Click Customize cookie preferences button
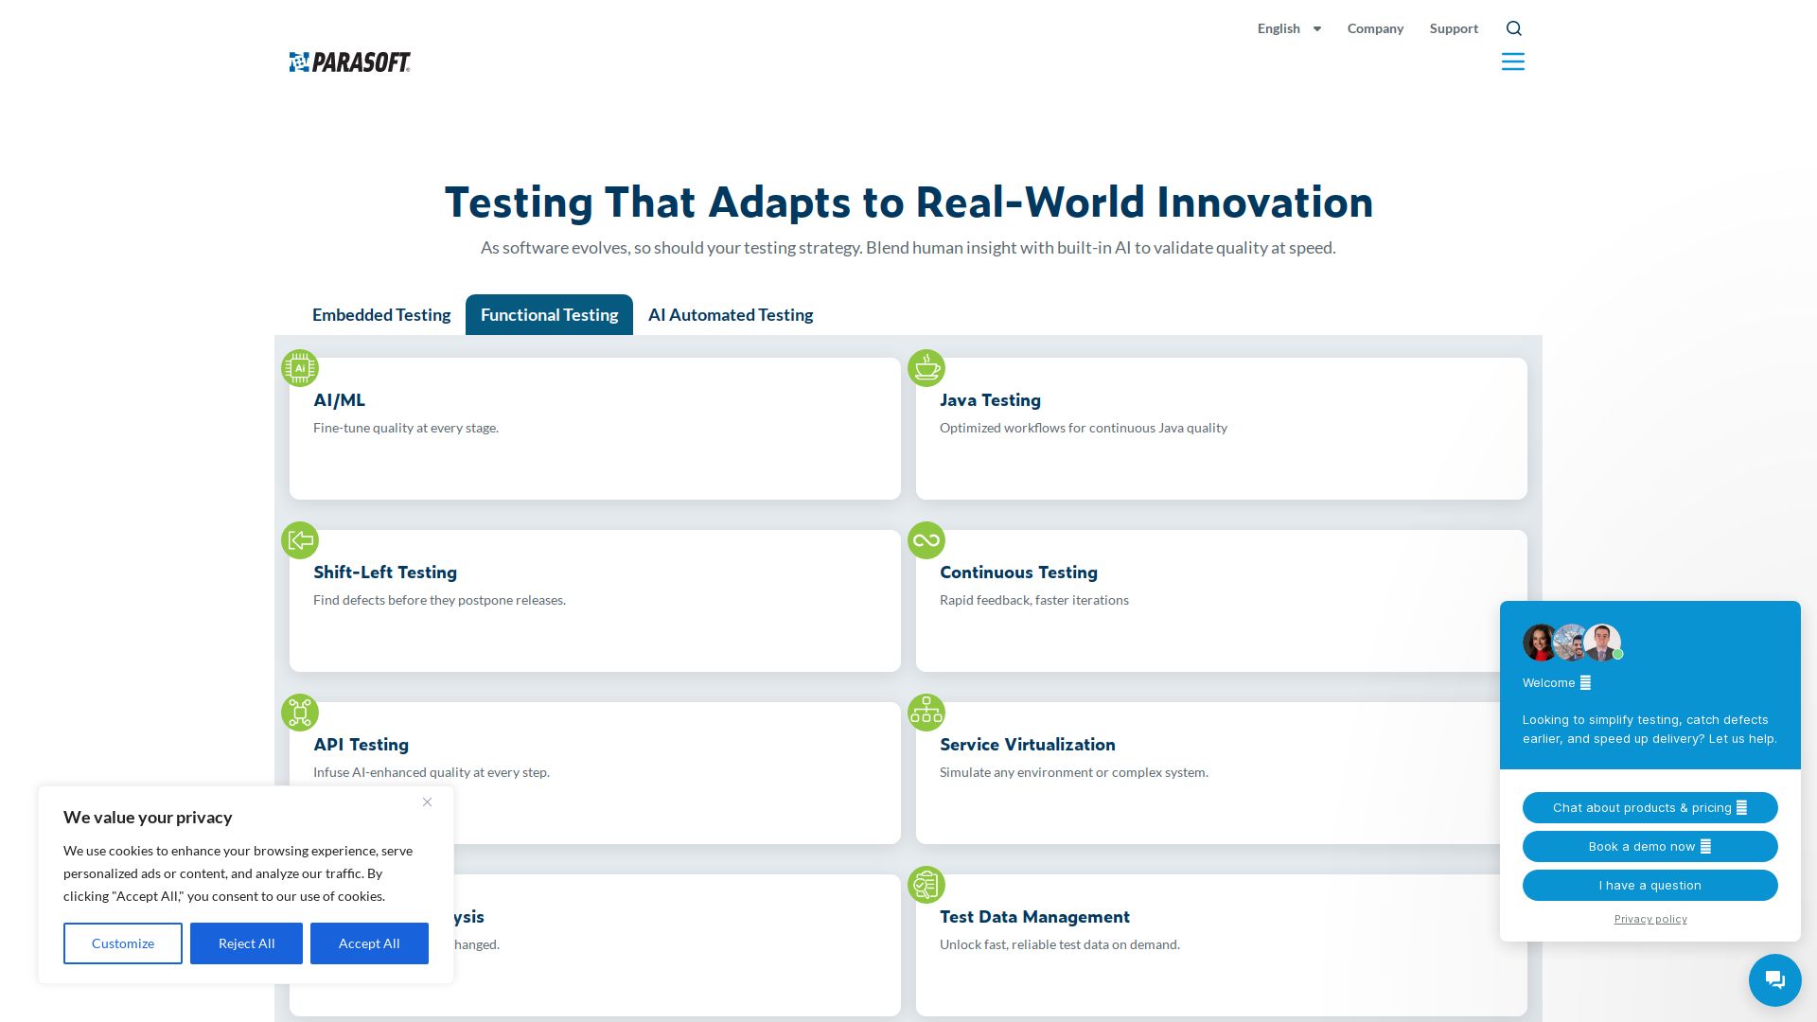Screen dimensions: 1817x1022 [123, 943]
